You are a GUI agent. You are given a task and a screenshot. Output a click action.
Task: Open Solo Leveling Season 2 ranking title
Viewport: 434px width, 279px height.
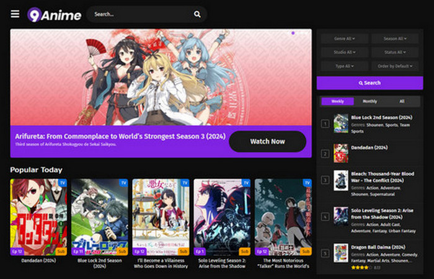pos(383,214)
